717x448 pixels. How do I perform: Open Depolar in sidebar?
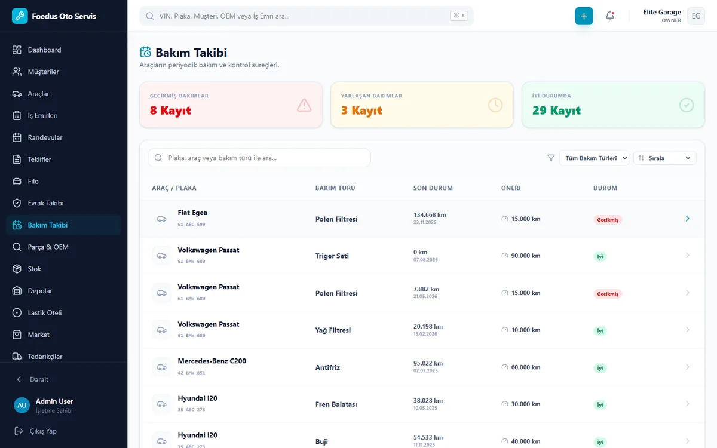click(63, 291)
